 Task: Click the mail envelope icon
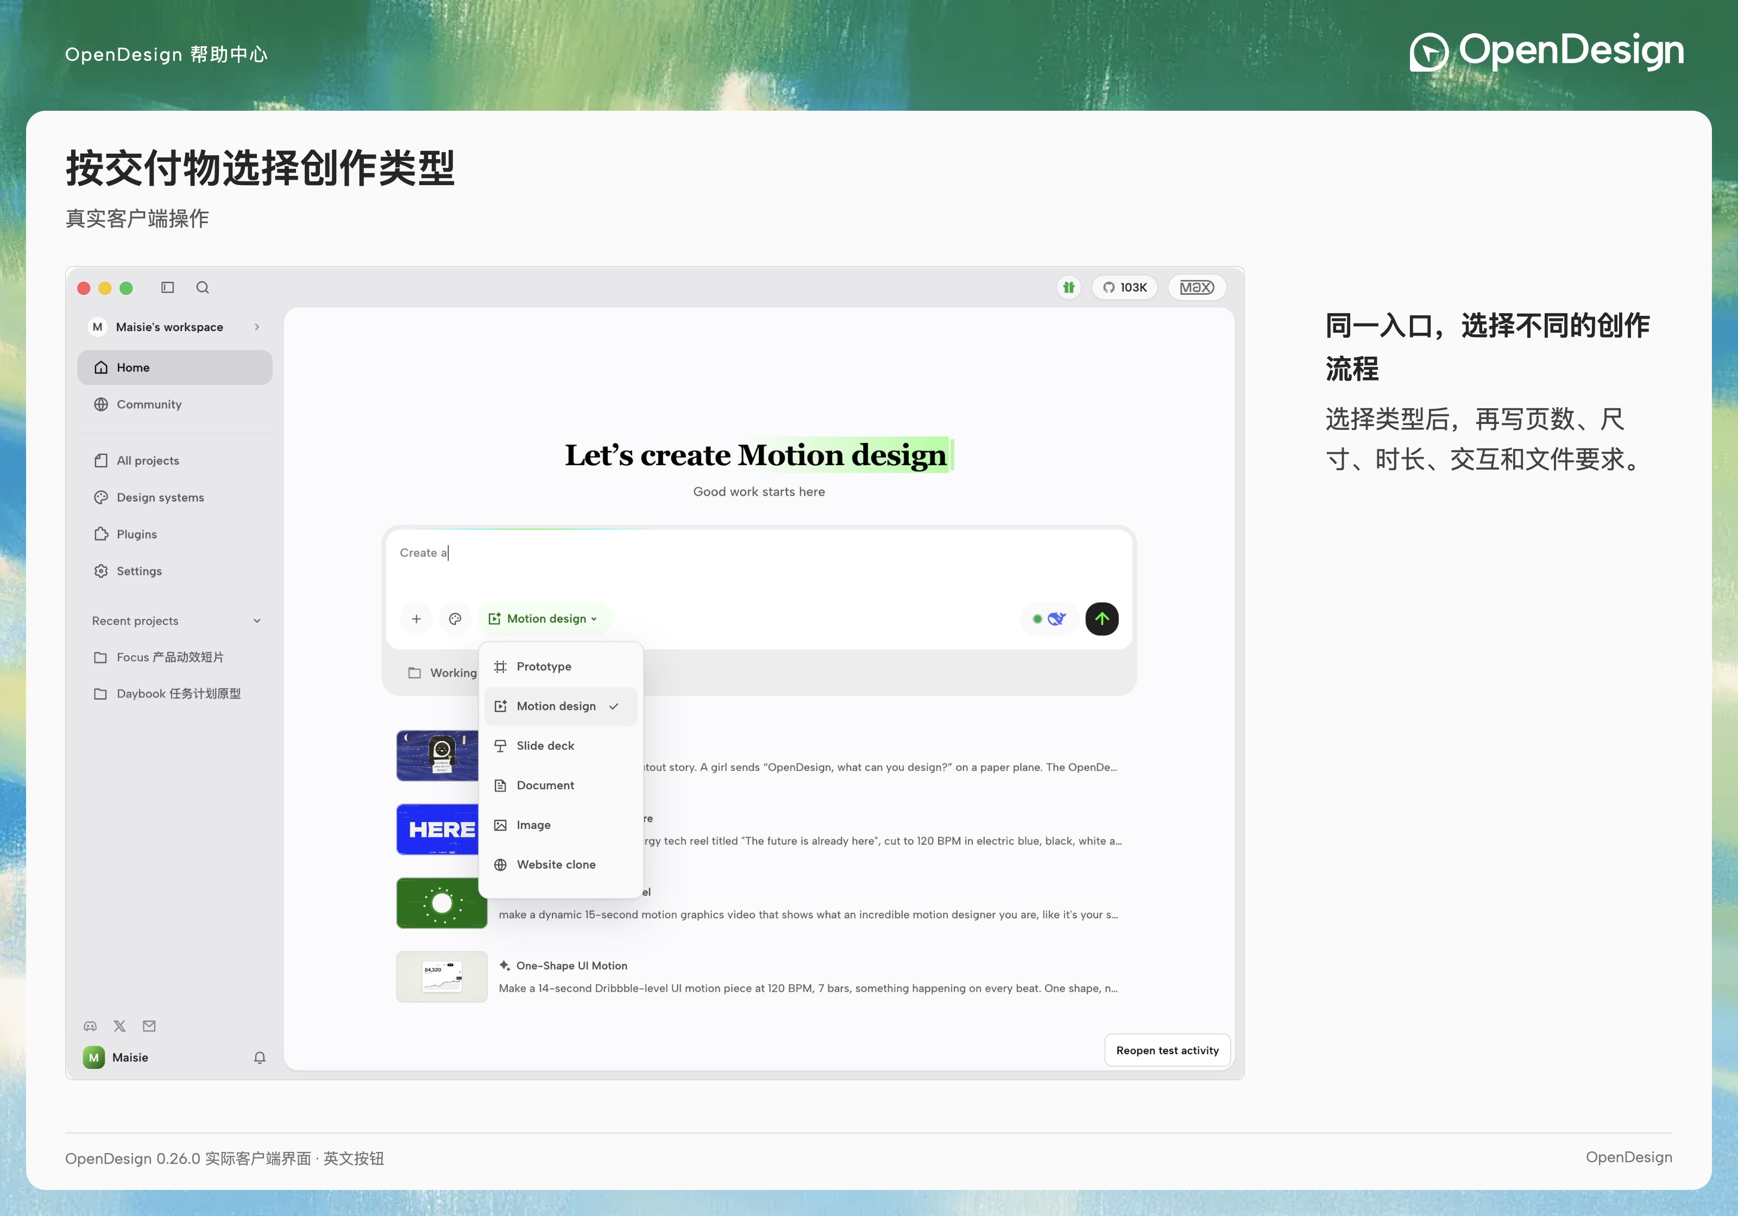(149, 1027)
